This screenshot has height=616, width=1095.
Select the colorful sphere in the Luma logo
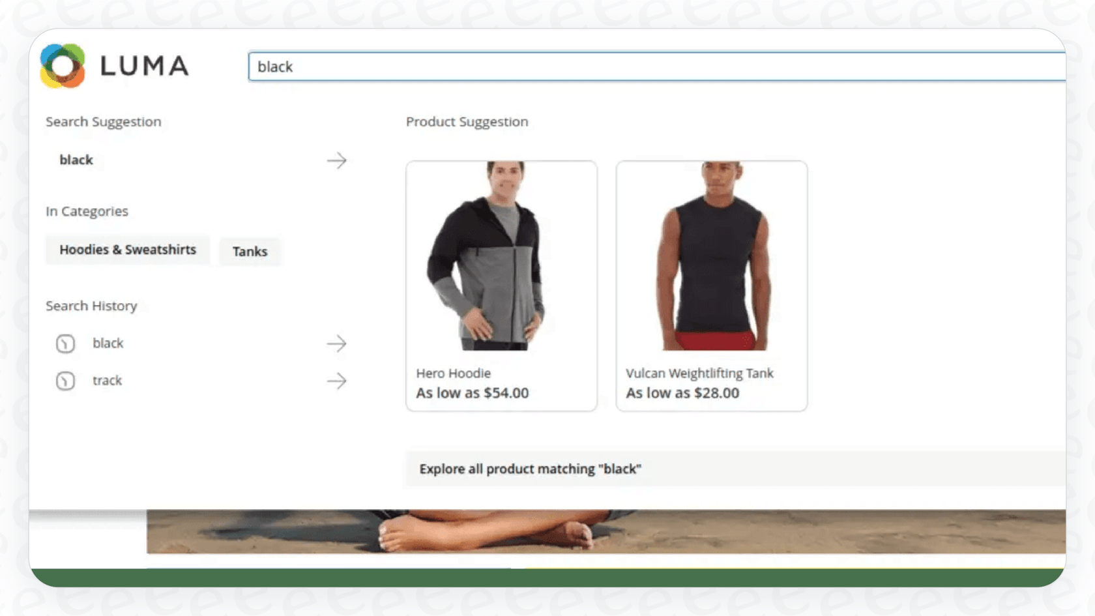(63, 66)
